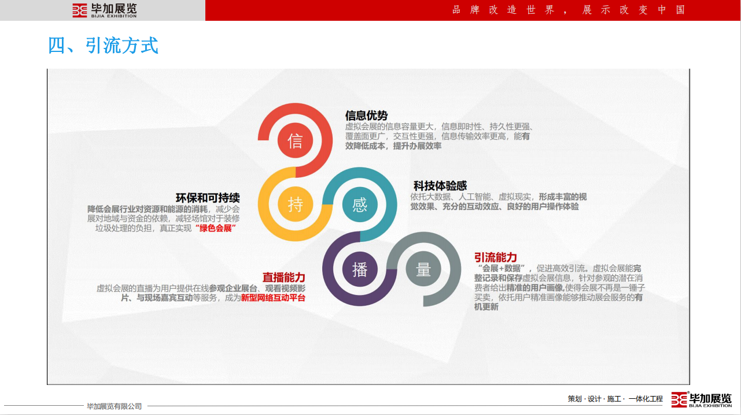This screenshot has width=741, height=415.
Task: Click the 毕加展览 logo in bottom-right footer
Action: coord(701,399)
